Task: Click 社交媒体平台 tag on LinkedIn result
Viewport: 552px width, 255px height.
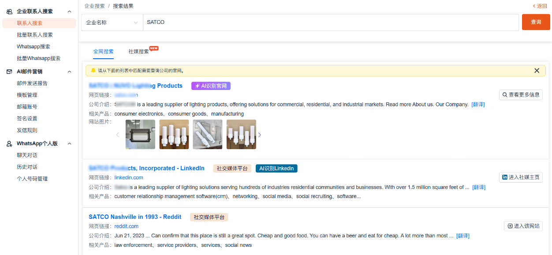Action: coord(232,169)
